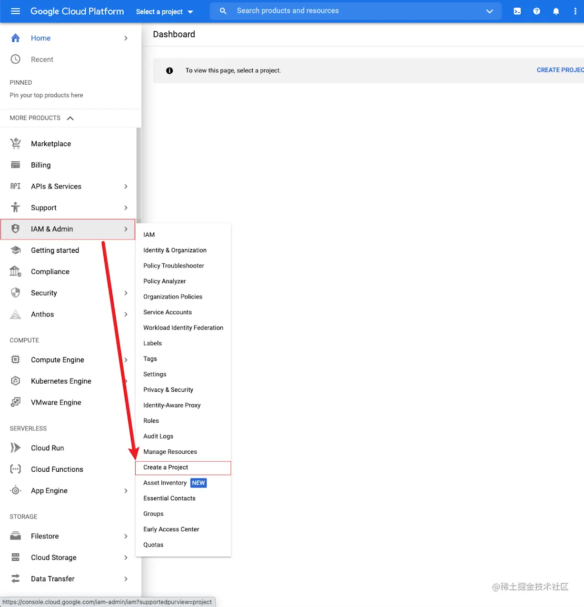Expand the Security submenu chevron

[126, 293]
